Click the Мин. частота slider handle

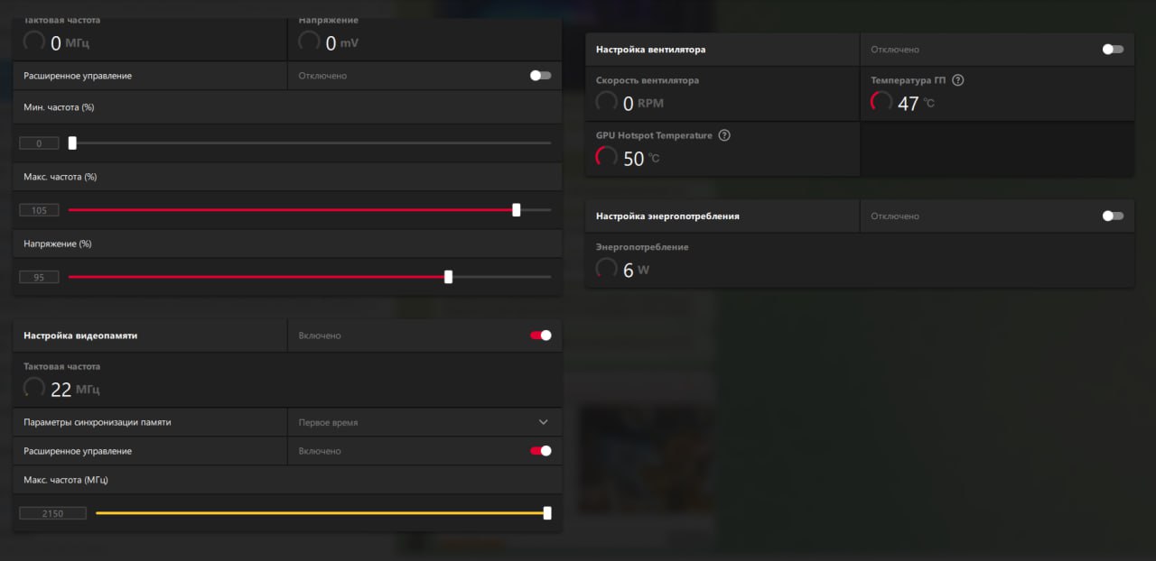[x=72, y=143]
